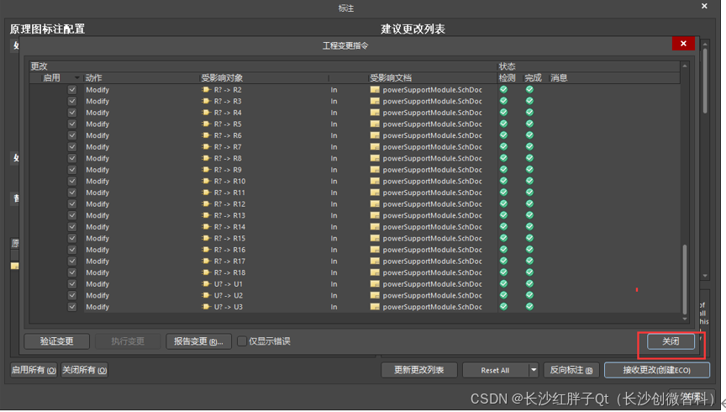Click the document icon in the R13 row
The height and width of the screenshot is (412, 726).
[375, 215]
